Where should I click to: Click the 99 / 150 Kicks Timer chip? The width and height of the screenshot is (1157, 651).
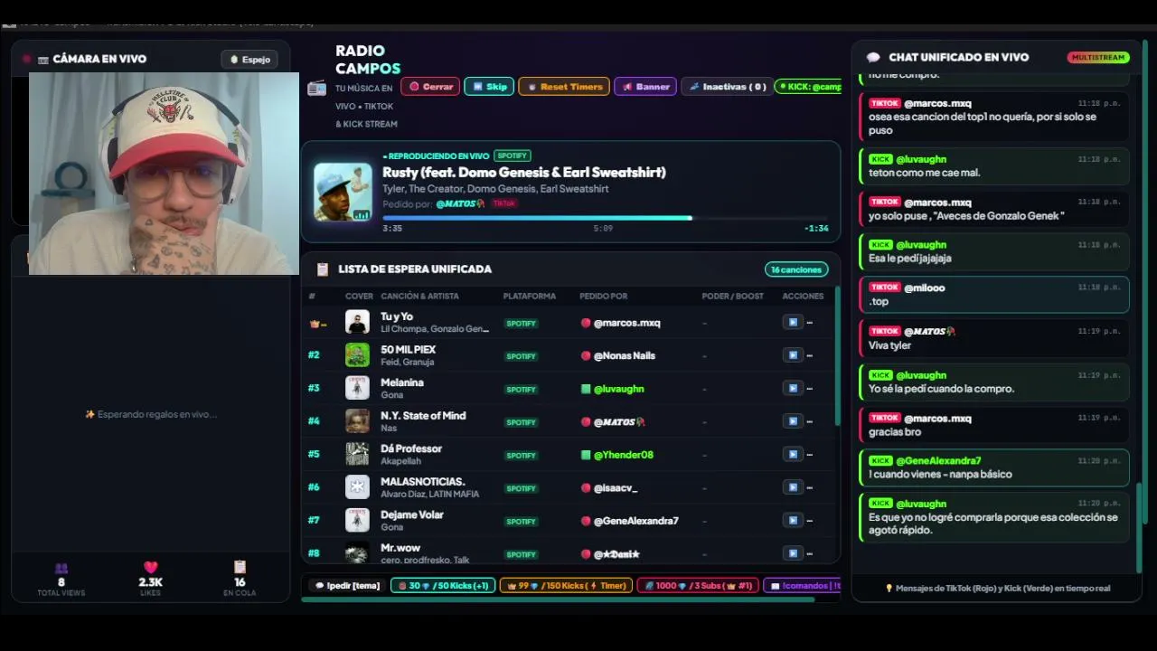tap(566, 586)
